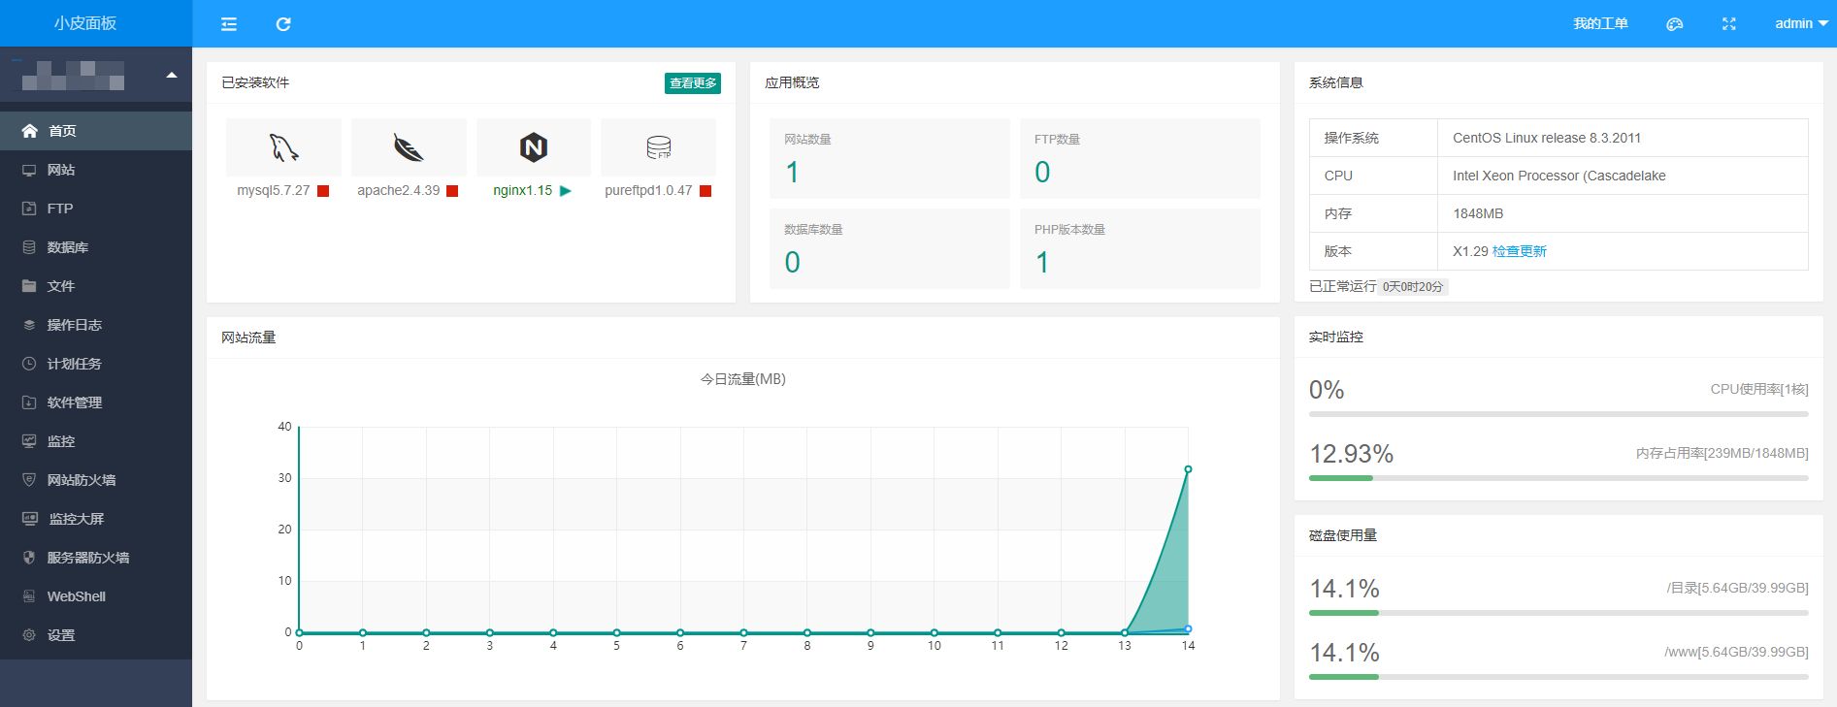This screenshot has width=1837, height=707.
Task: Toggle nginx1.15 green running indicator
Action: coord(566,191)
